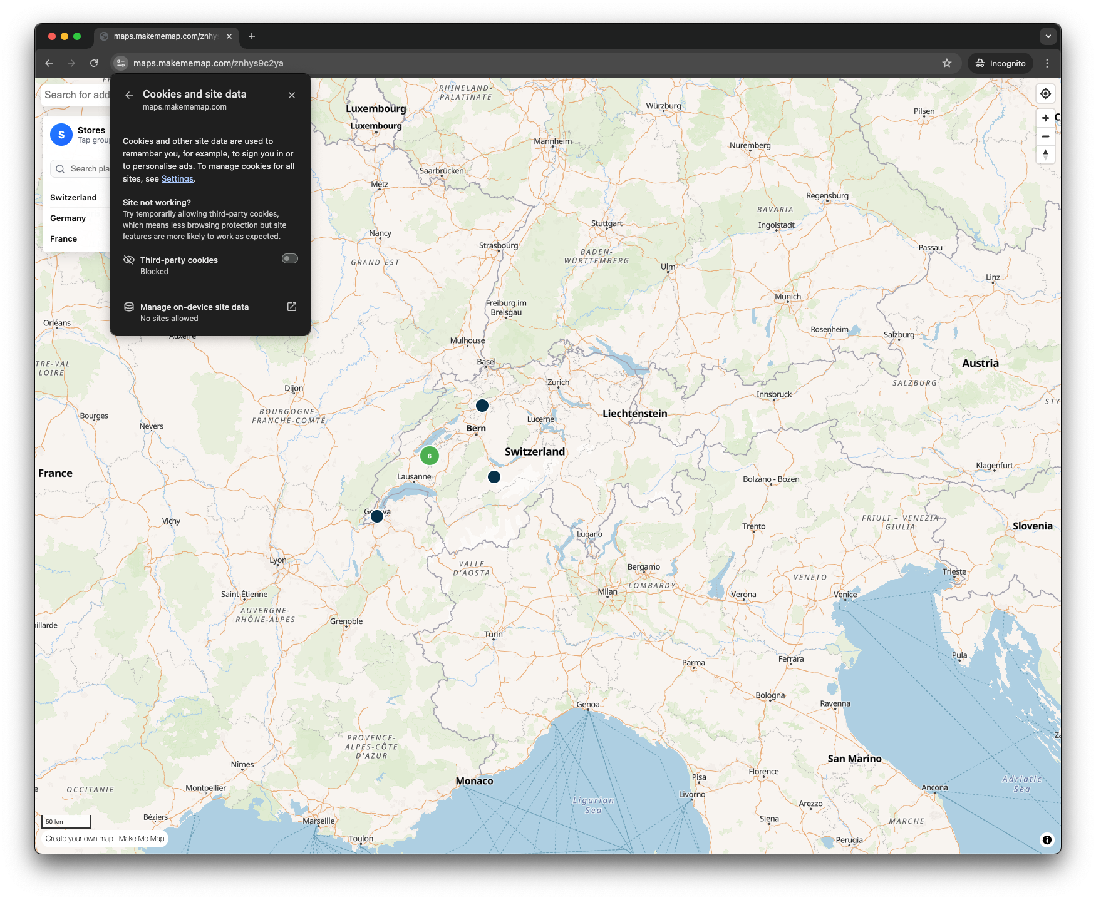Click the geolocate (find my location) map control
The image size is (1096, 900).
point(1045,93)
